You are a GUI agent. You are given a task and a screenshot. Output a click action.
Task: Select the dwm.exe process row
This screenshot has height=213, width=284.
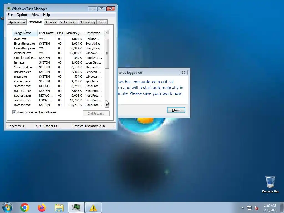(59, 39)
